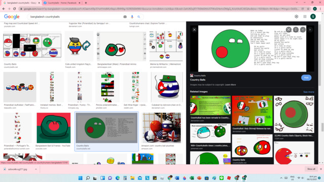Select the Cubaball thumbnail result
This screenshot has width=324, height=182.
tap(167, 87)
